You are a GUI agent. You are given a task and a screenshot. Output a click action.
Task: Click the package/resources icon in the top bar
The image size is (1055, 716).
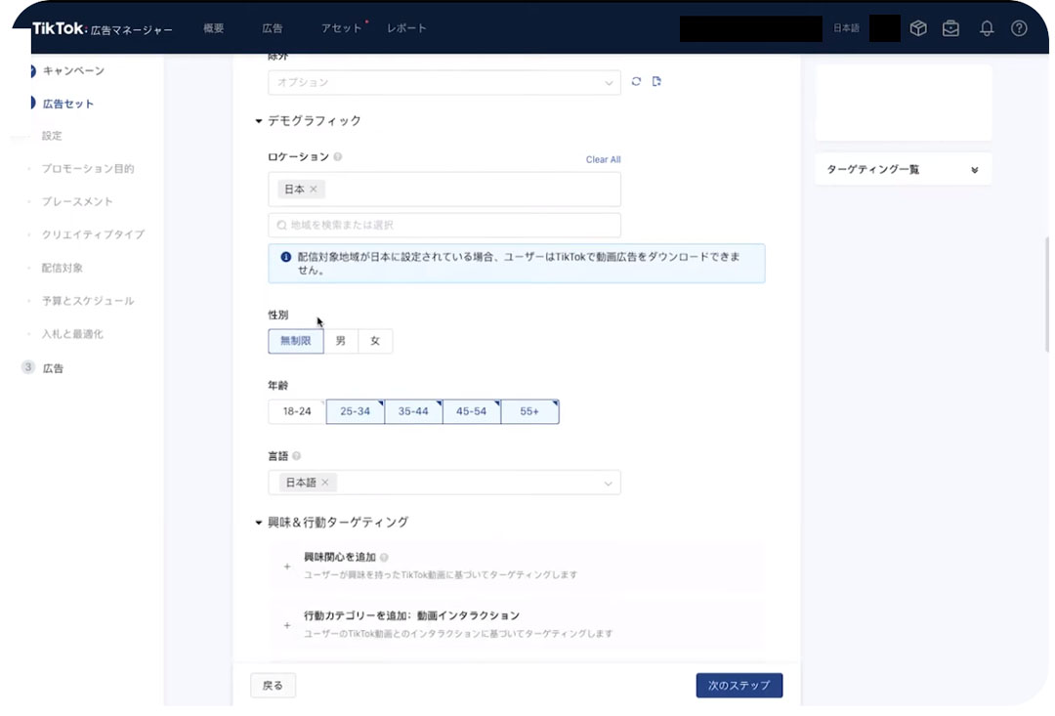(918, 27)
